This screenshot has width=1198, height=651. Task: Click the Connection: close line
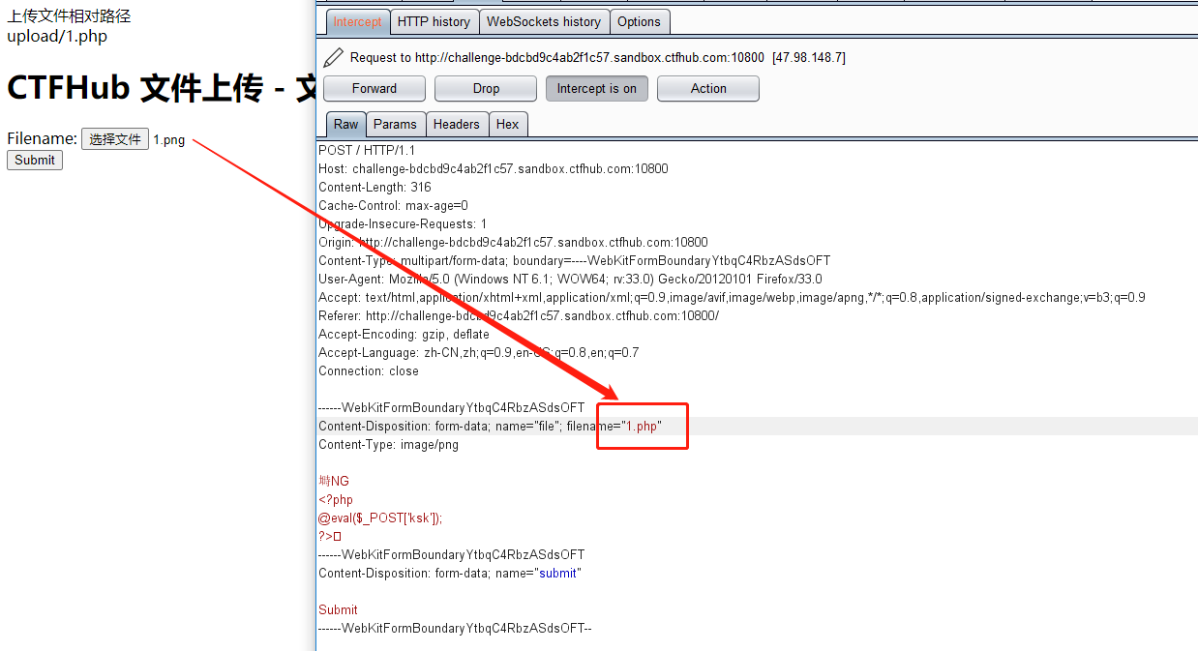click(369, 370)
